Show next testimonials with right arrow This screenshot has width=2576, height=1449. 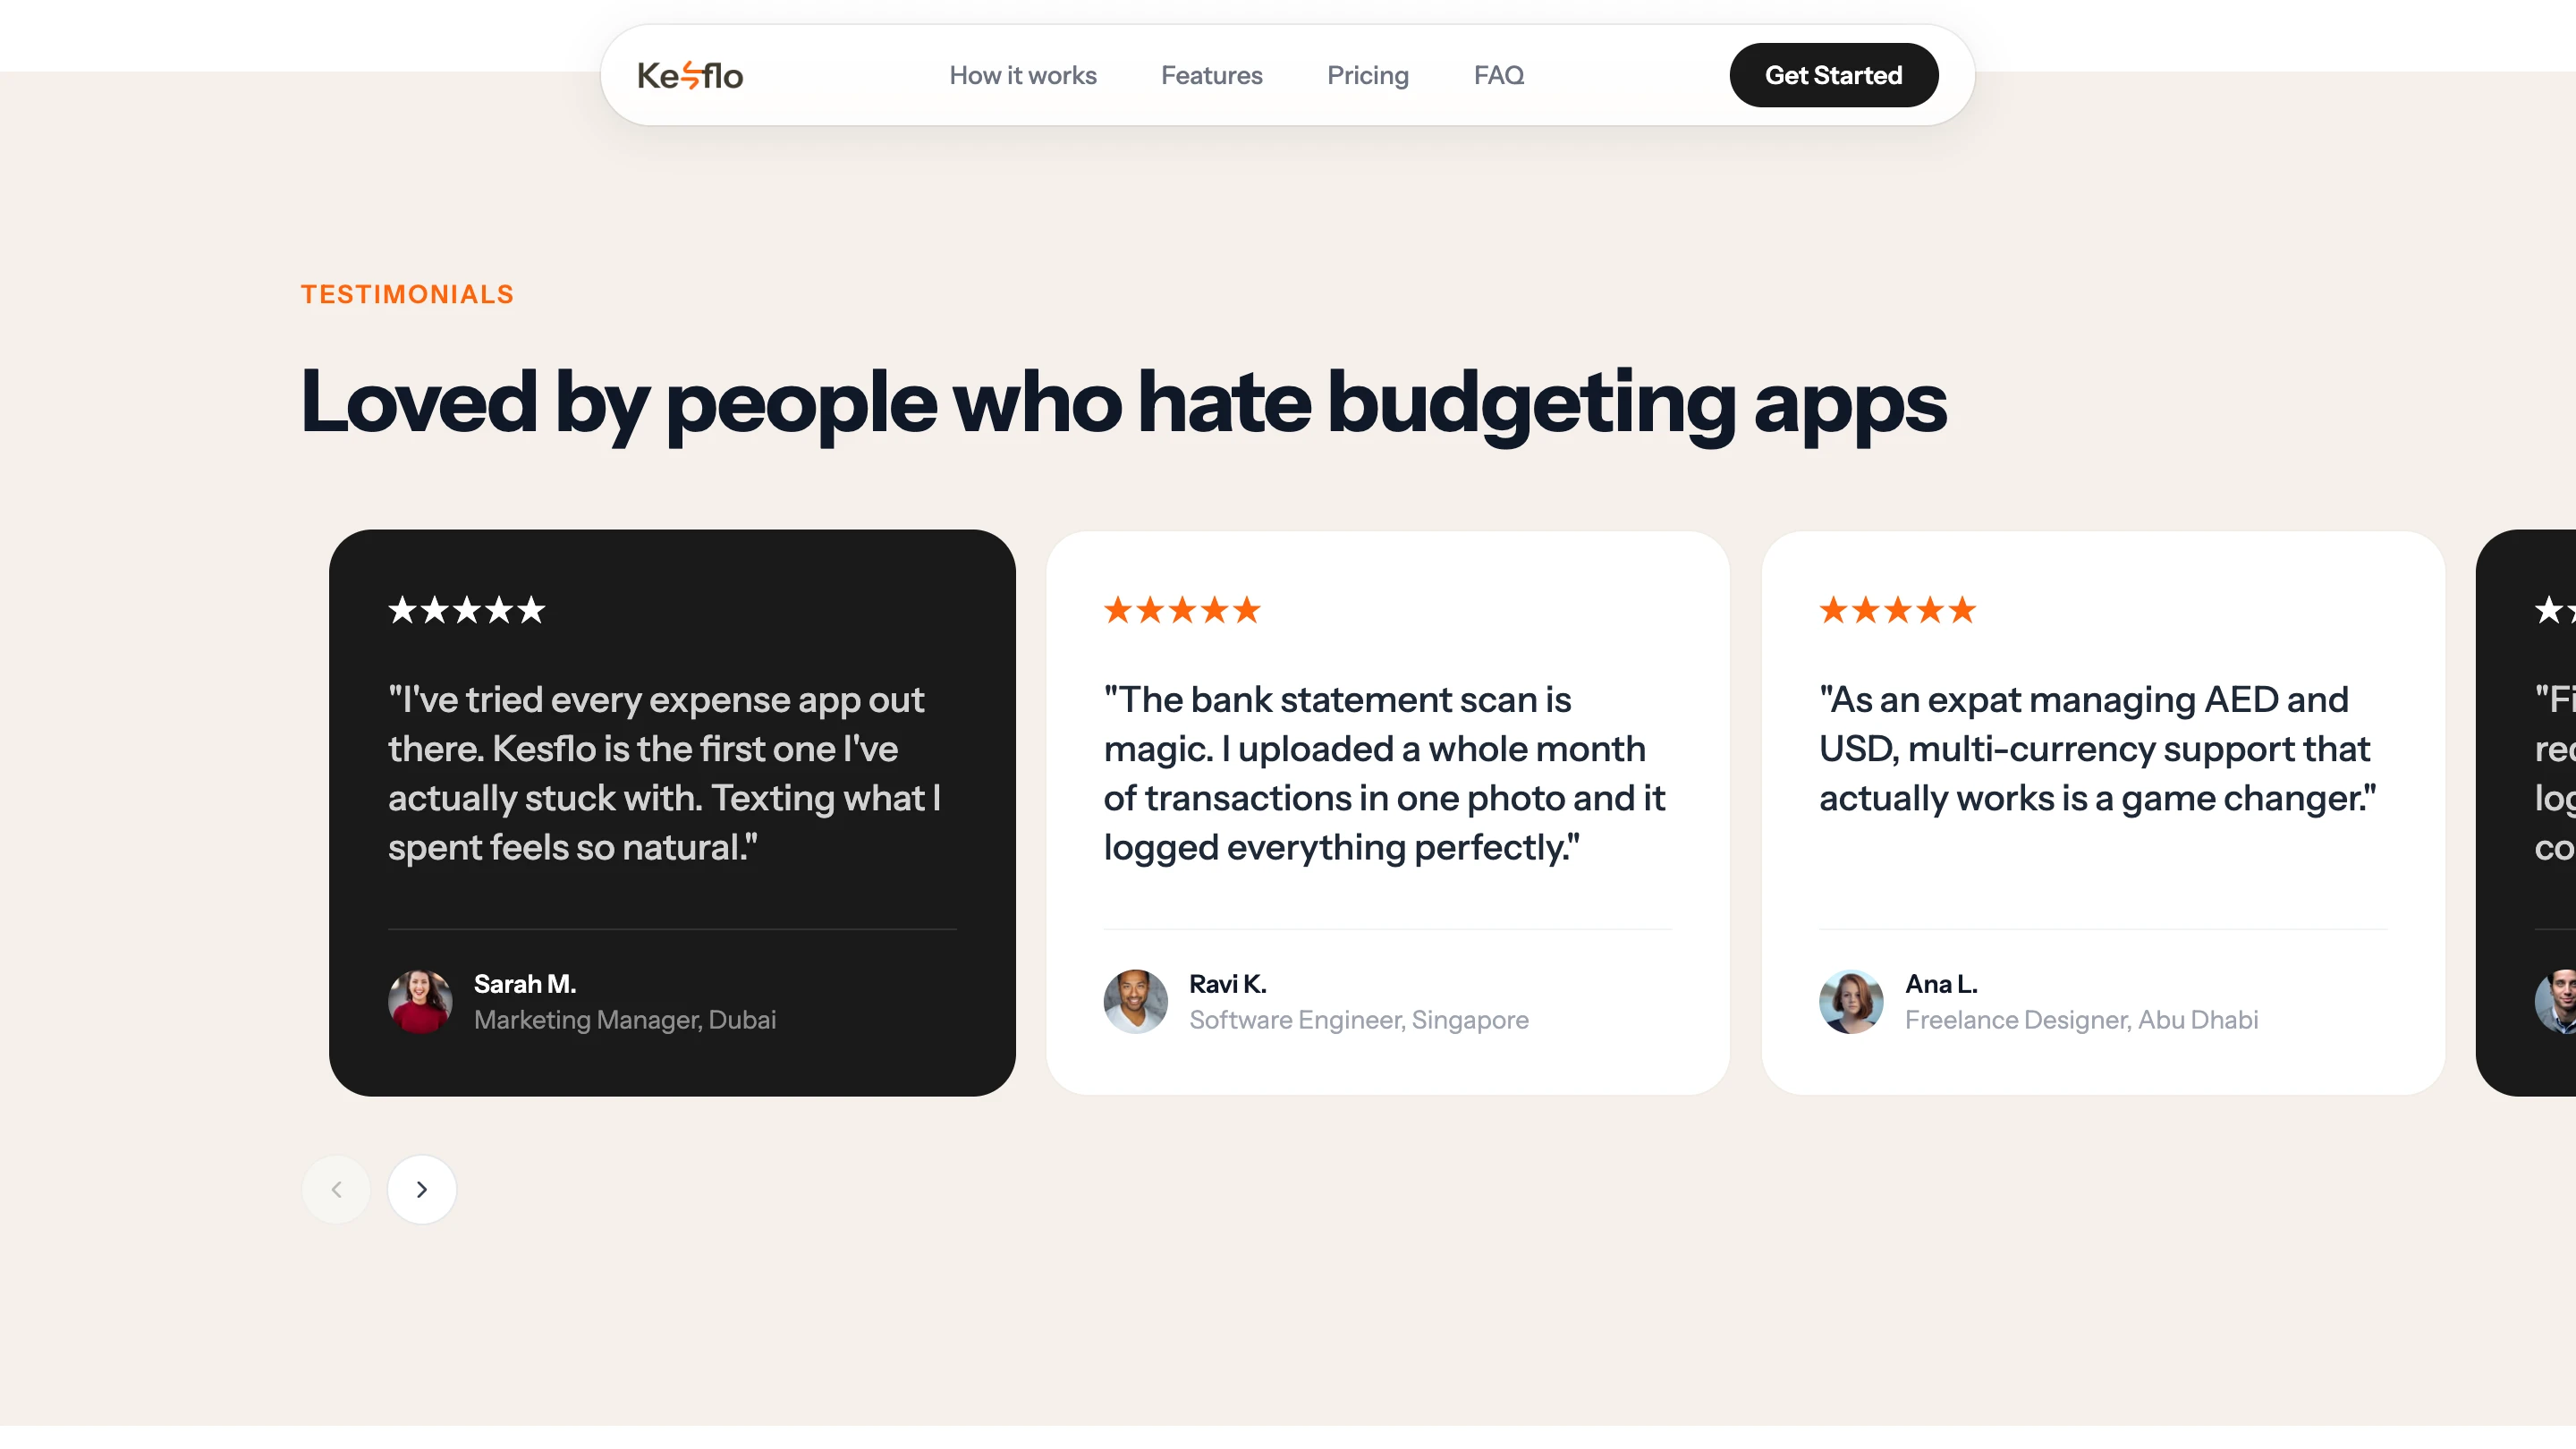(x=422, y=1189)
